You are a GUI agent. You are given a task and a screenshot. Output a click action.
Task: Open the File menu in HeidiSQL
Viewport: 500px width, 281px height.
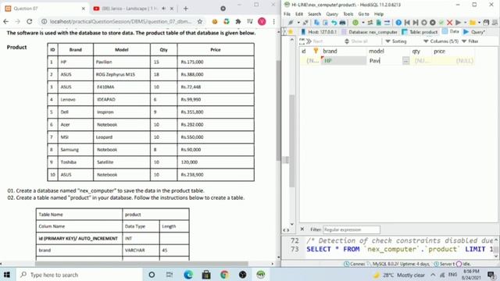tap(287, 14)
